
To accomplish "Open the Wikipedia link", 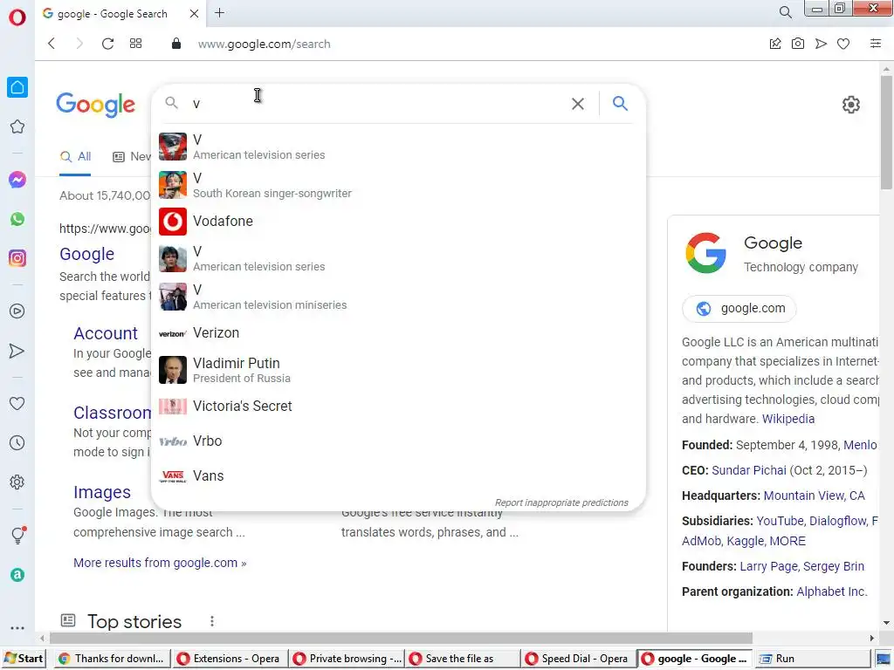I will 788,419.
